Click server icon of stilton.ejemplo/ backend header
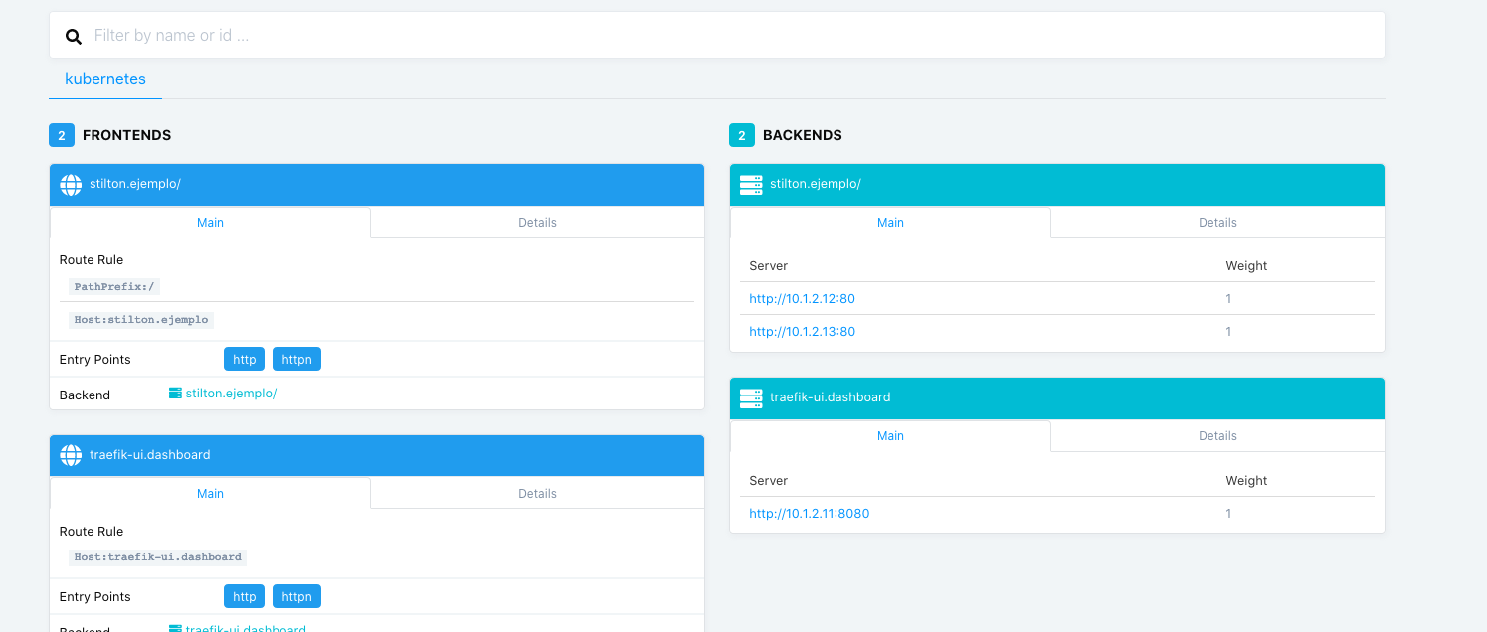This screenshot has width=1487, height=632. 751,184
